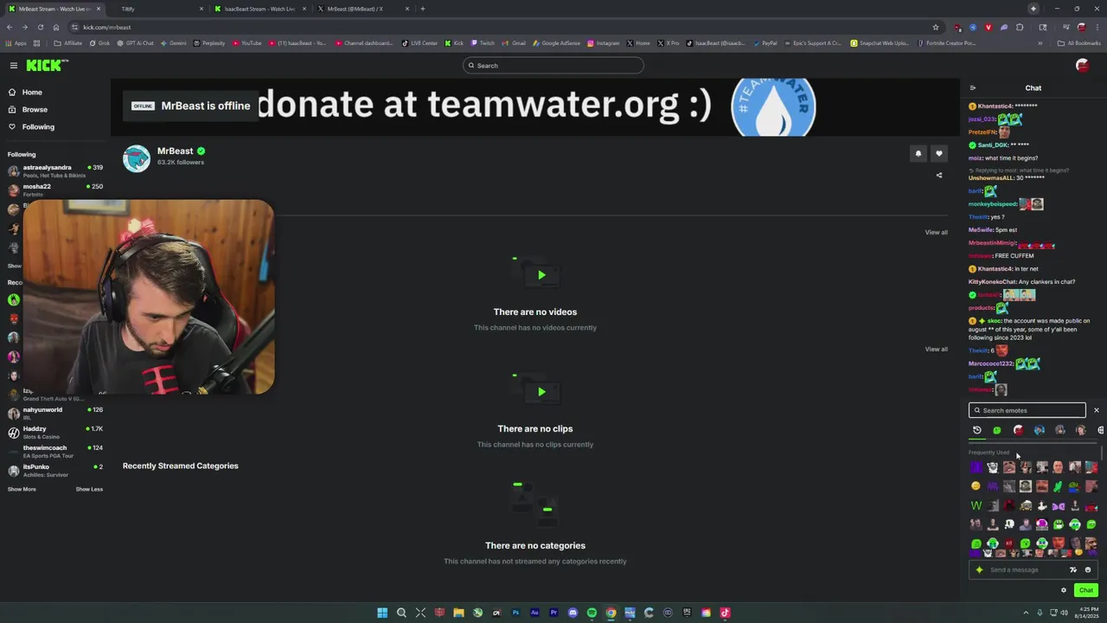Open TikTok from the taskbar
The width and height of the screenshot is (1107, 623).
[725, 613]
